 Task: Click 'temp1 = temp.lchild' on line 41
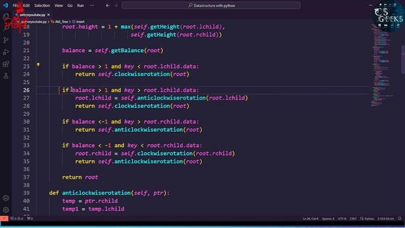point(93,209)
